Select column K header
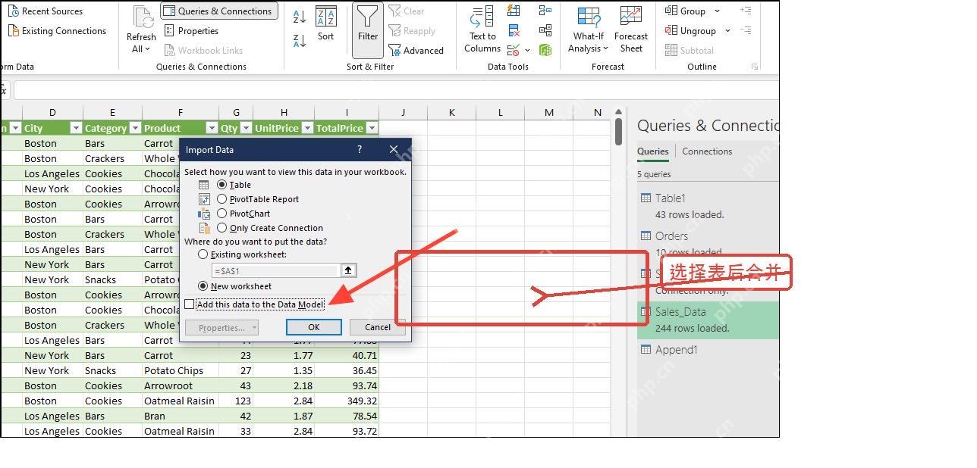This screenshot has height=468, width=977. [452, 113]
